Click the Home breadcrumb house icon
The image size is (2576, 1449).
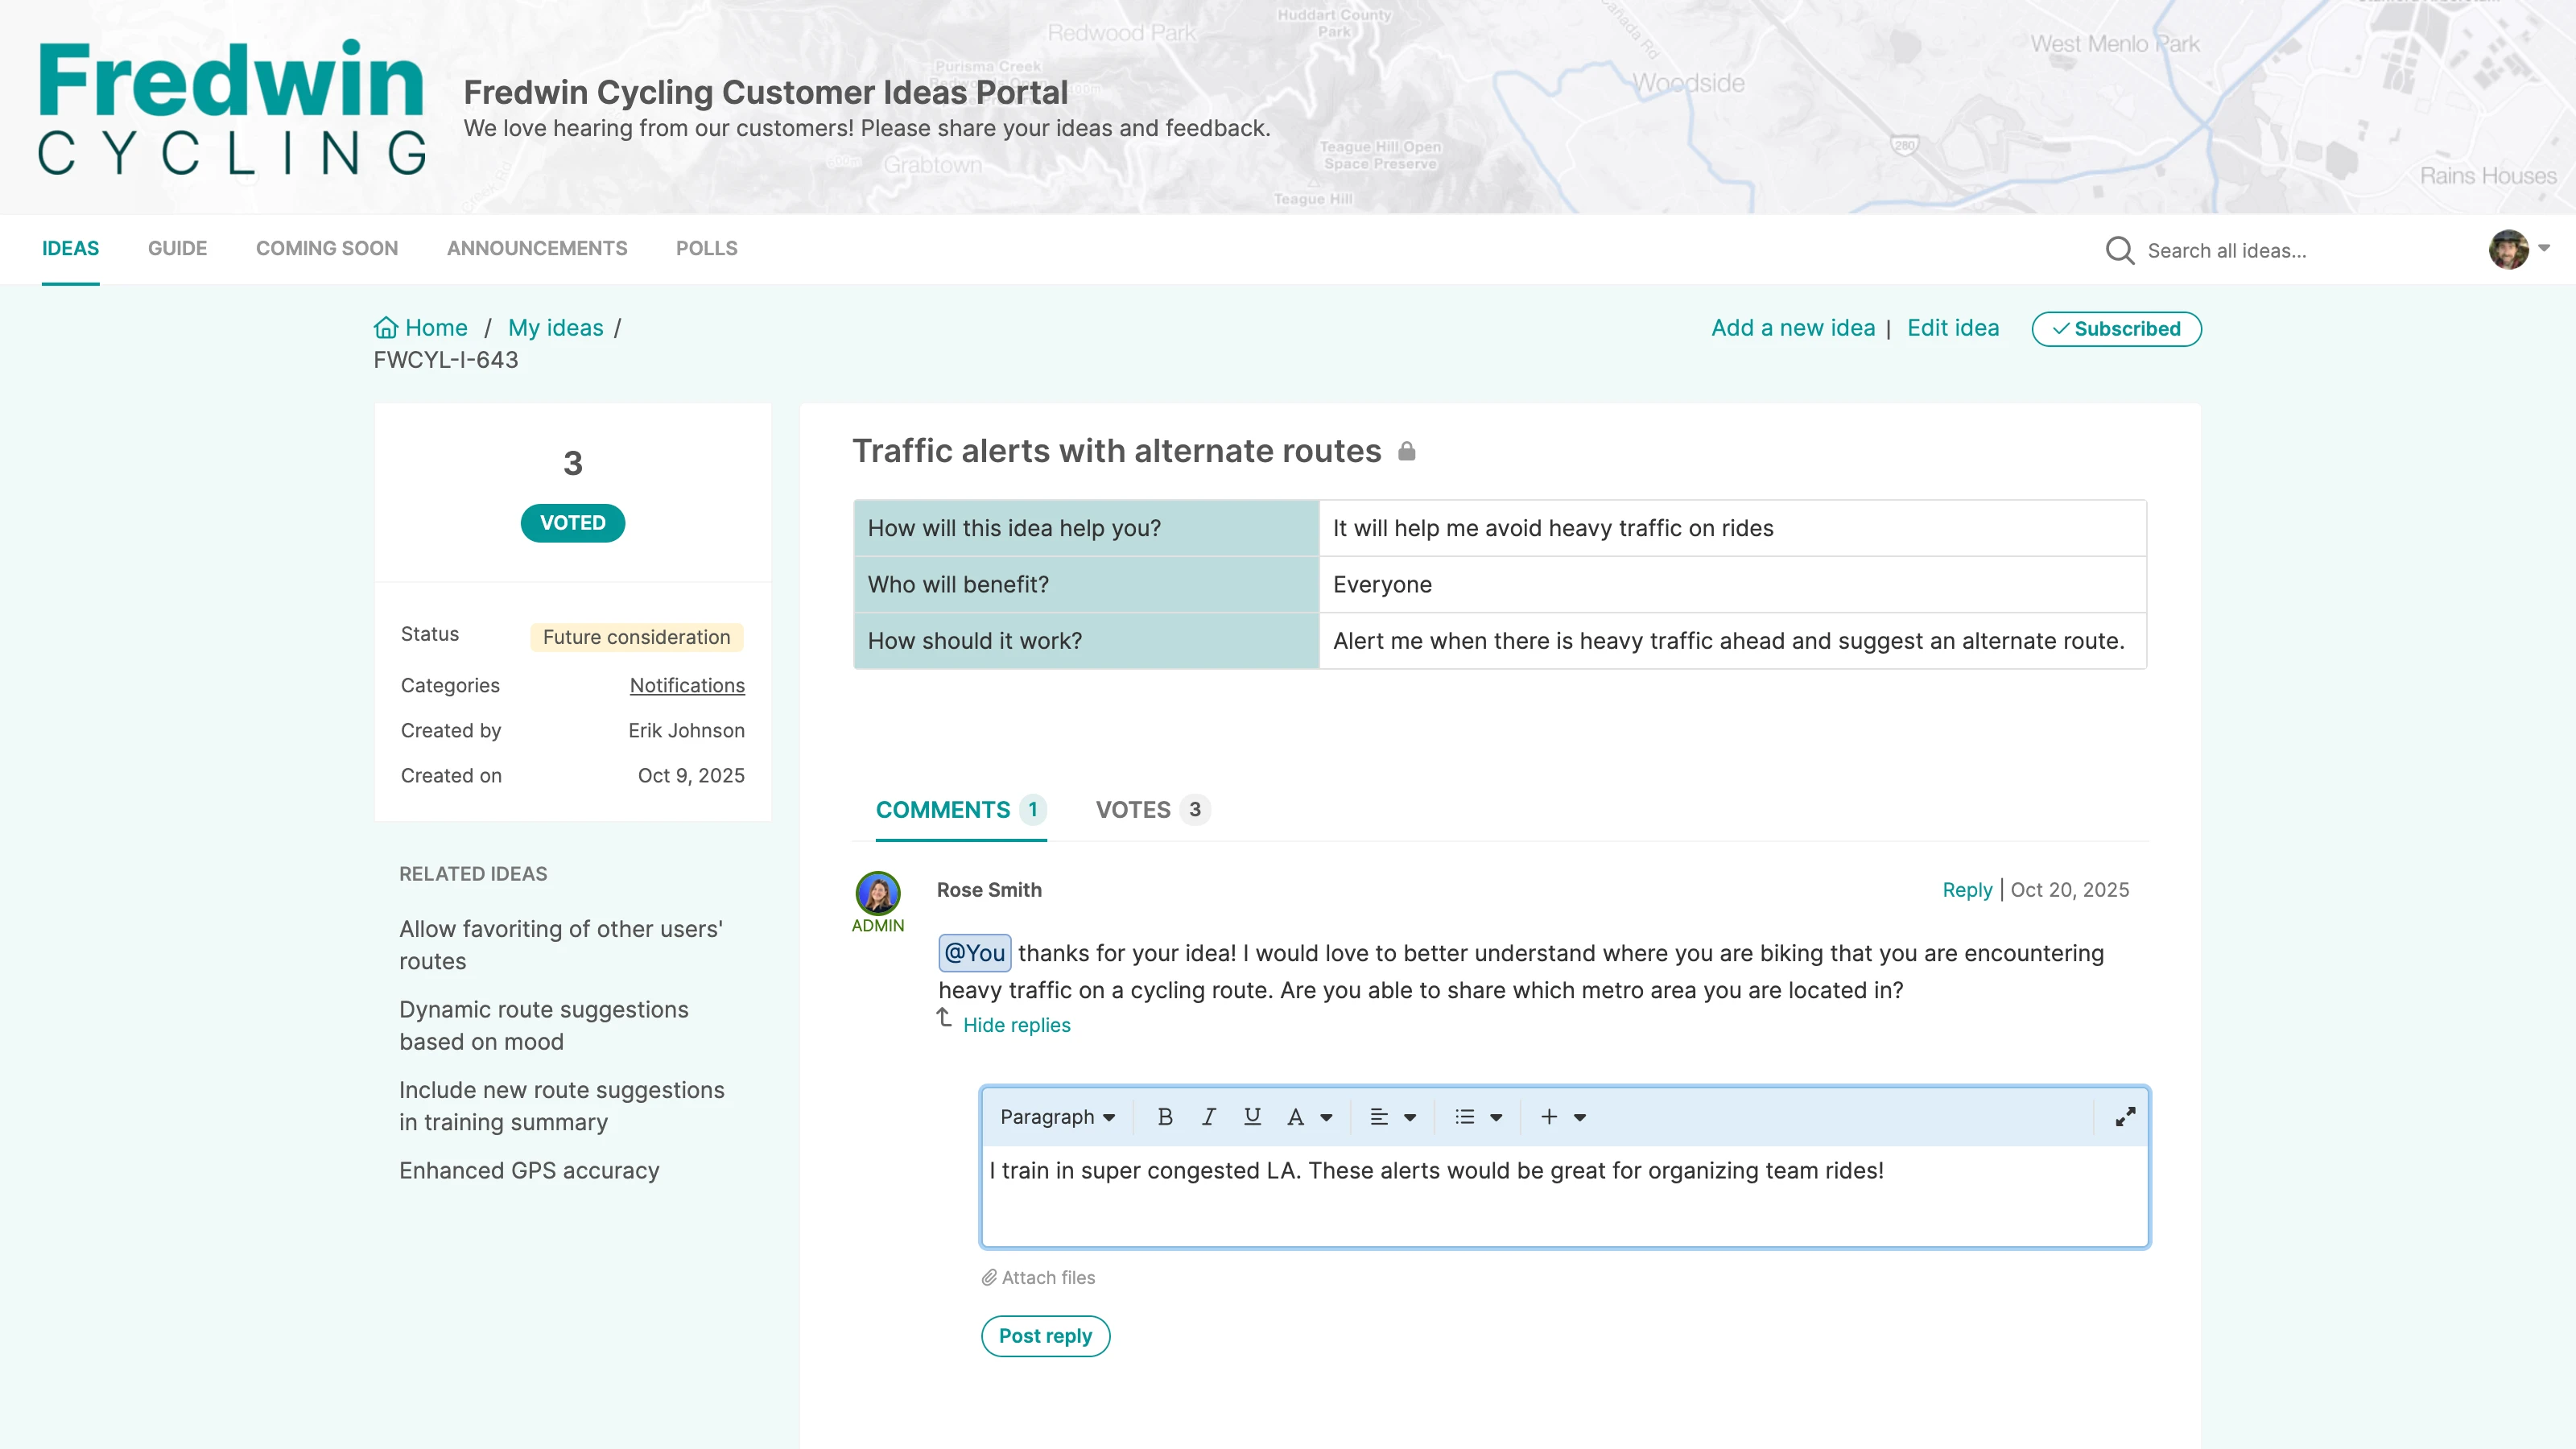click(385, 328)
